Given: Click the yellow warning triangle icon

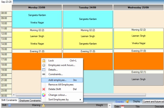Looking at the screenshot, I should (x=44, y=105).
